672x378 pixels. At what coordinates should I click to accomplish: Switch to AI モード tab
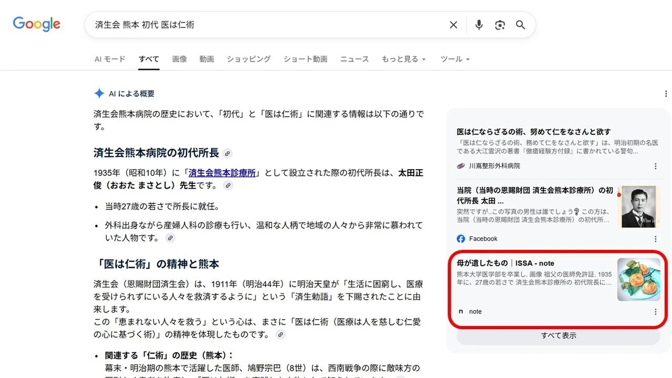coord(110,59)
